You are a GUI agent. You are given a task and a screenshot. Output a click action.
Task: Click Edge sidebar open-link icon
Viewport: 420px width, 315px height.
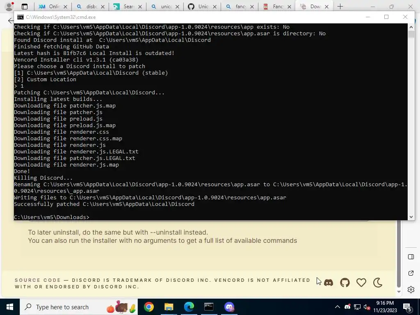point(411,273)
